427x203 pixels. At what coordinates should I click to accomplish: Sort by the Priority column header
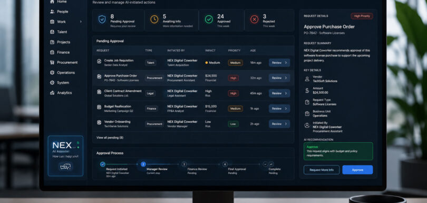tap(234, 51)
